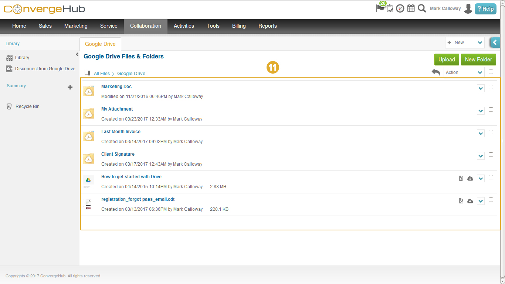Click the search magnifier icon

point(422,8)
